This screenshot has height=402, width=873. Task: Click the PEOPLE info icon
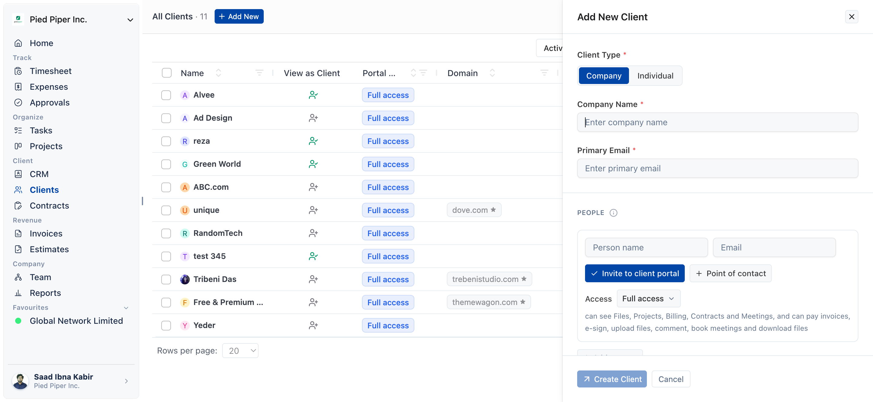614,213
